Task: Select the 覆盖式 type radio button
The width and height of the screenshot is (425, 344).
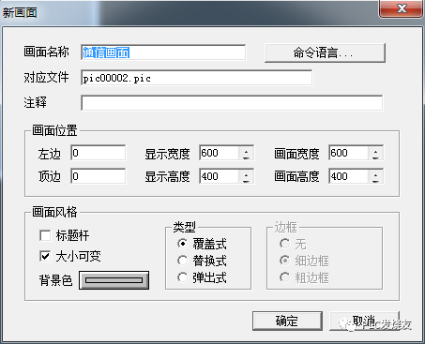Action: point(182,244)
